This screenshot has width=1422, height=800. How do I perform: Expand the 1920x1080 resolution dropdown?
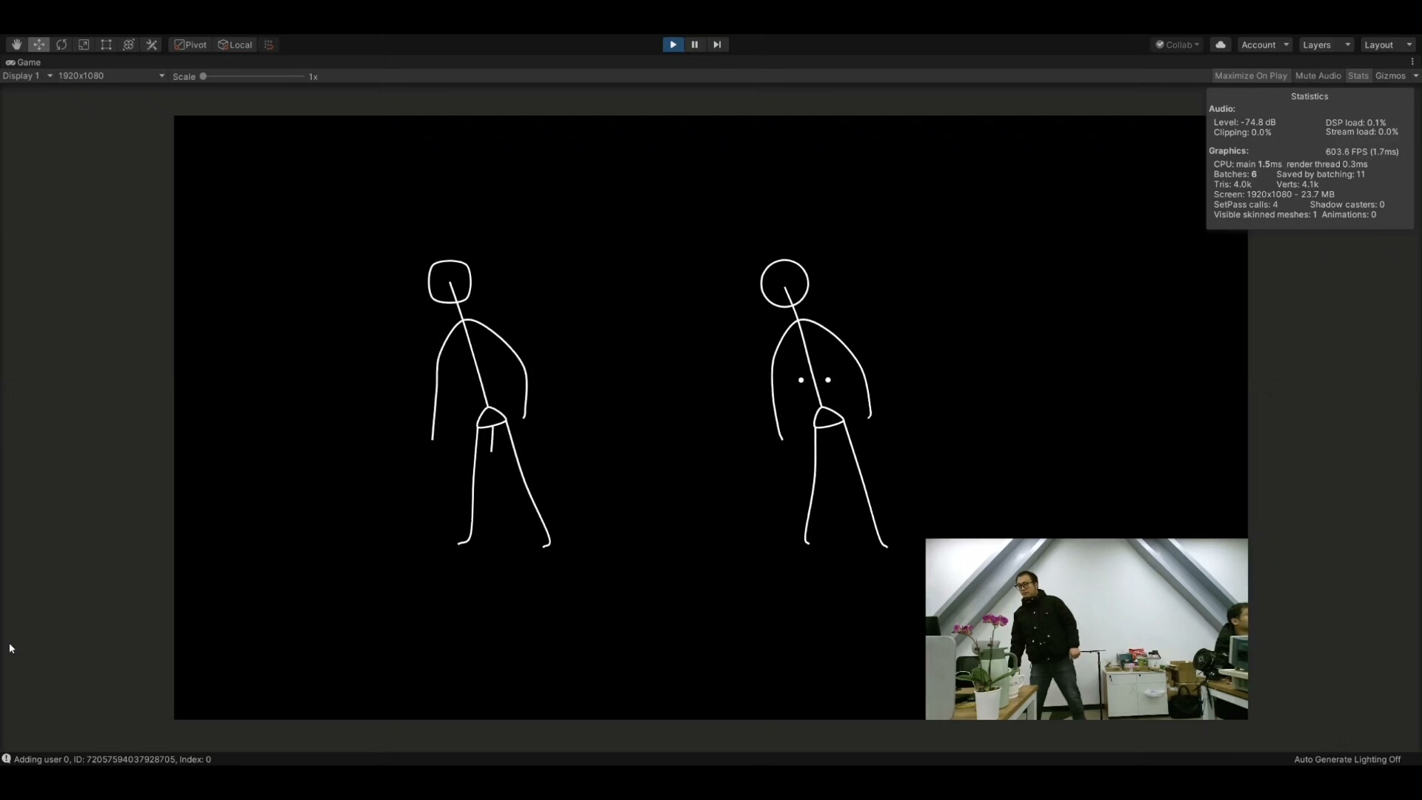pyautogui.click(x=111, y=76)
